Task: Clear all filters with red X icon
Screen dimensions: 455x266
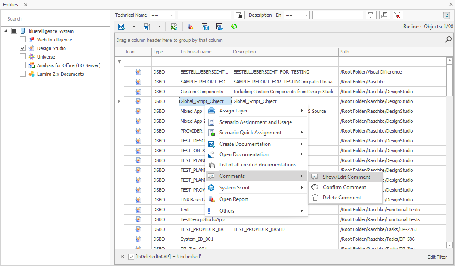Action: tap(397, 15)
